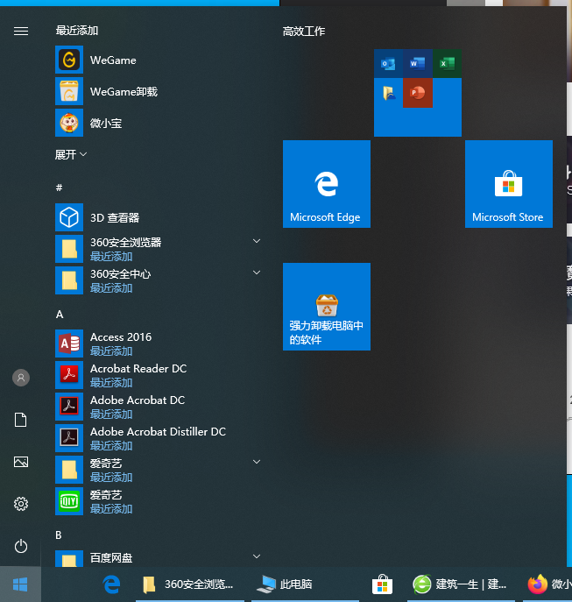
Task: Click the WeGame卸载 label text
Action: click(x=124, y=92)
